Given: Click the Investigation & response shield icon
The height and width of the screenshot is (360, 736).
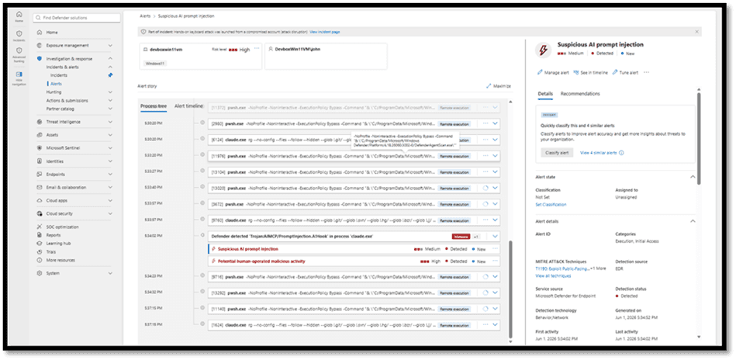Looking at the screenshot, I should point(40,59).
